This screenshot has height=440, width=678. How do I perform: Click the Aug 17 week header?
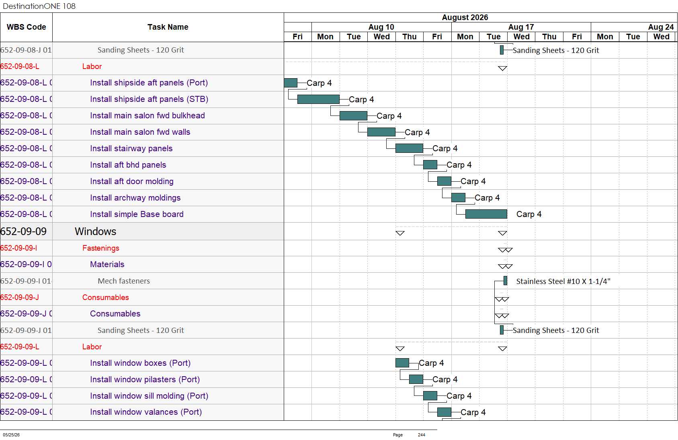pyautogui.click(x=521, y=27)
